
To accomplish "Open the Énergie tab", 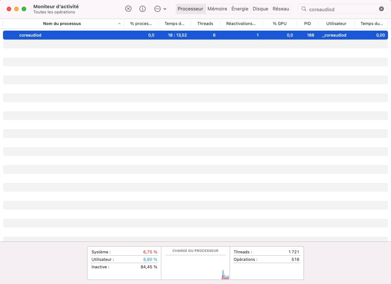I will click(x=240, y=9).
